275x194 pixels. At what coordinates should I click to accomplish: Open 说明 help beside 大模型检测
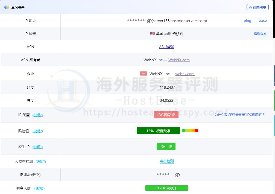[41, 162]
